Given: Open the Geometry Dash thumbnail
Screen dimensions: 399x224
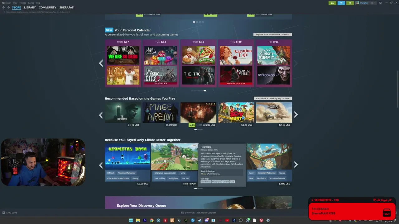Looking at the screenshot, I should tap(127, 156).
